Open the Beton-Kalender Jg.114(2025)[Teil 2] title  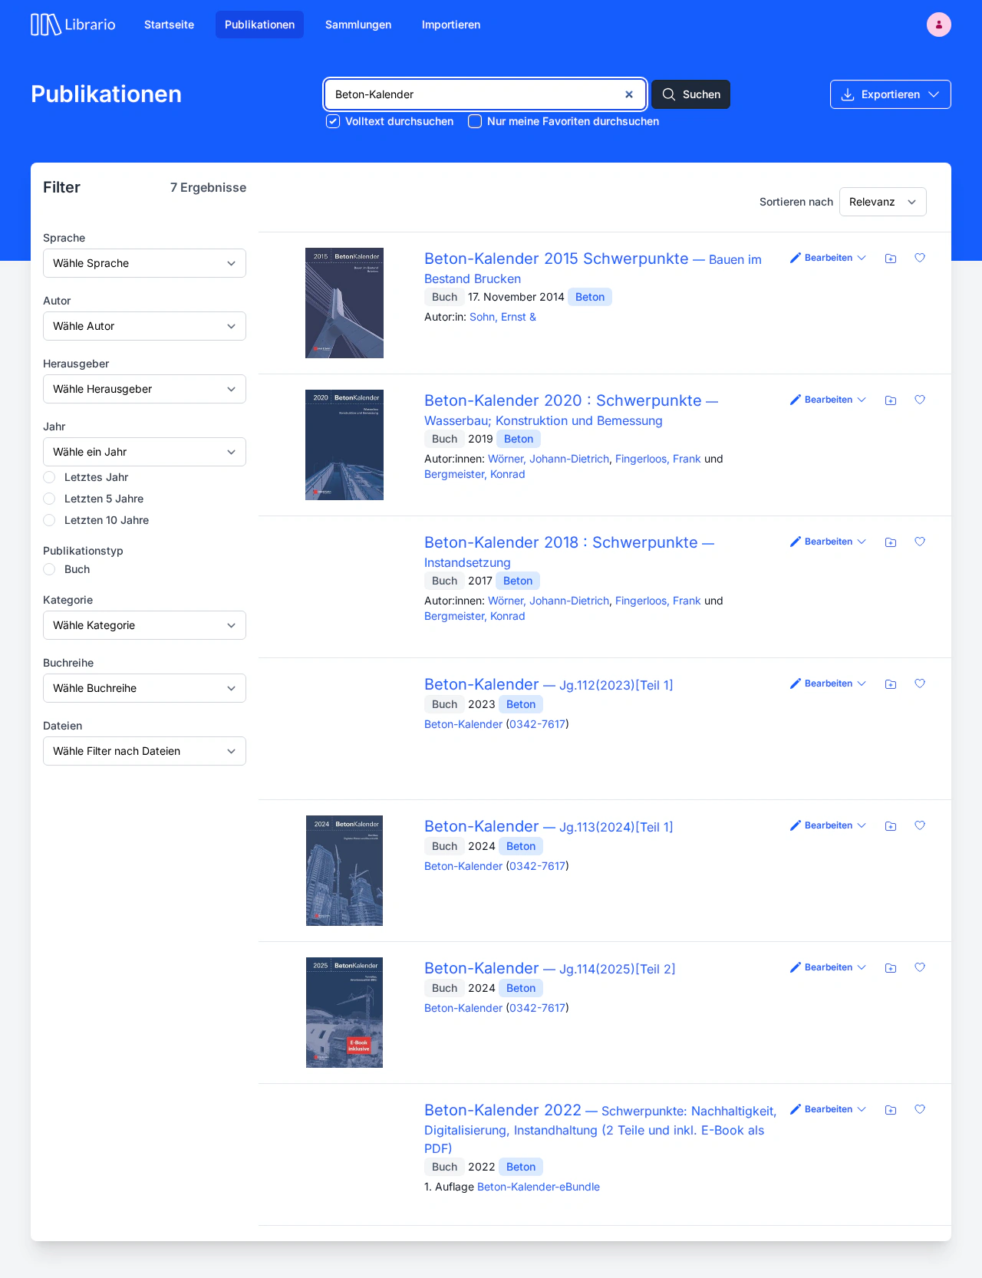click(x=550, y=968)
